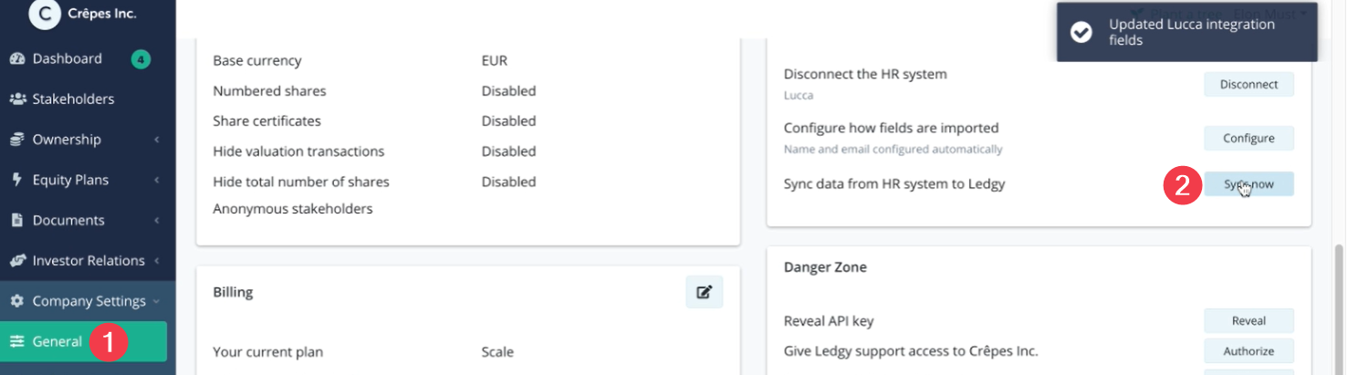
Task: Click the Stakeholders people icon
Action: coord(16,99)
